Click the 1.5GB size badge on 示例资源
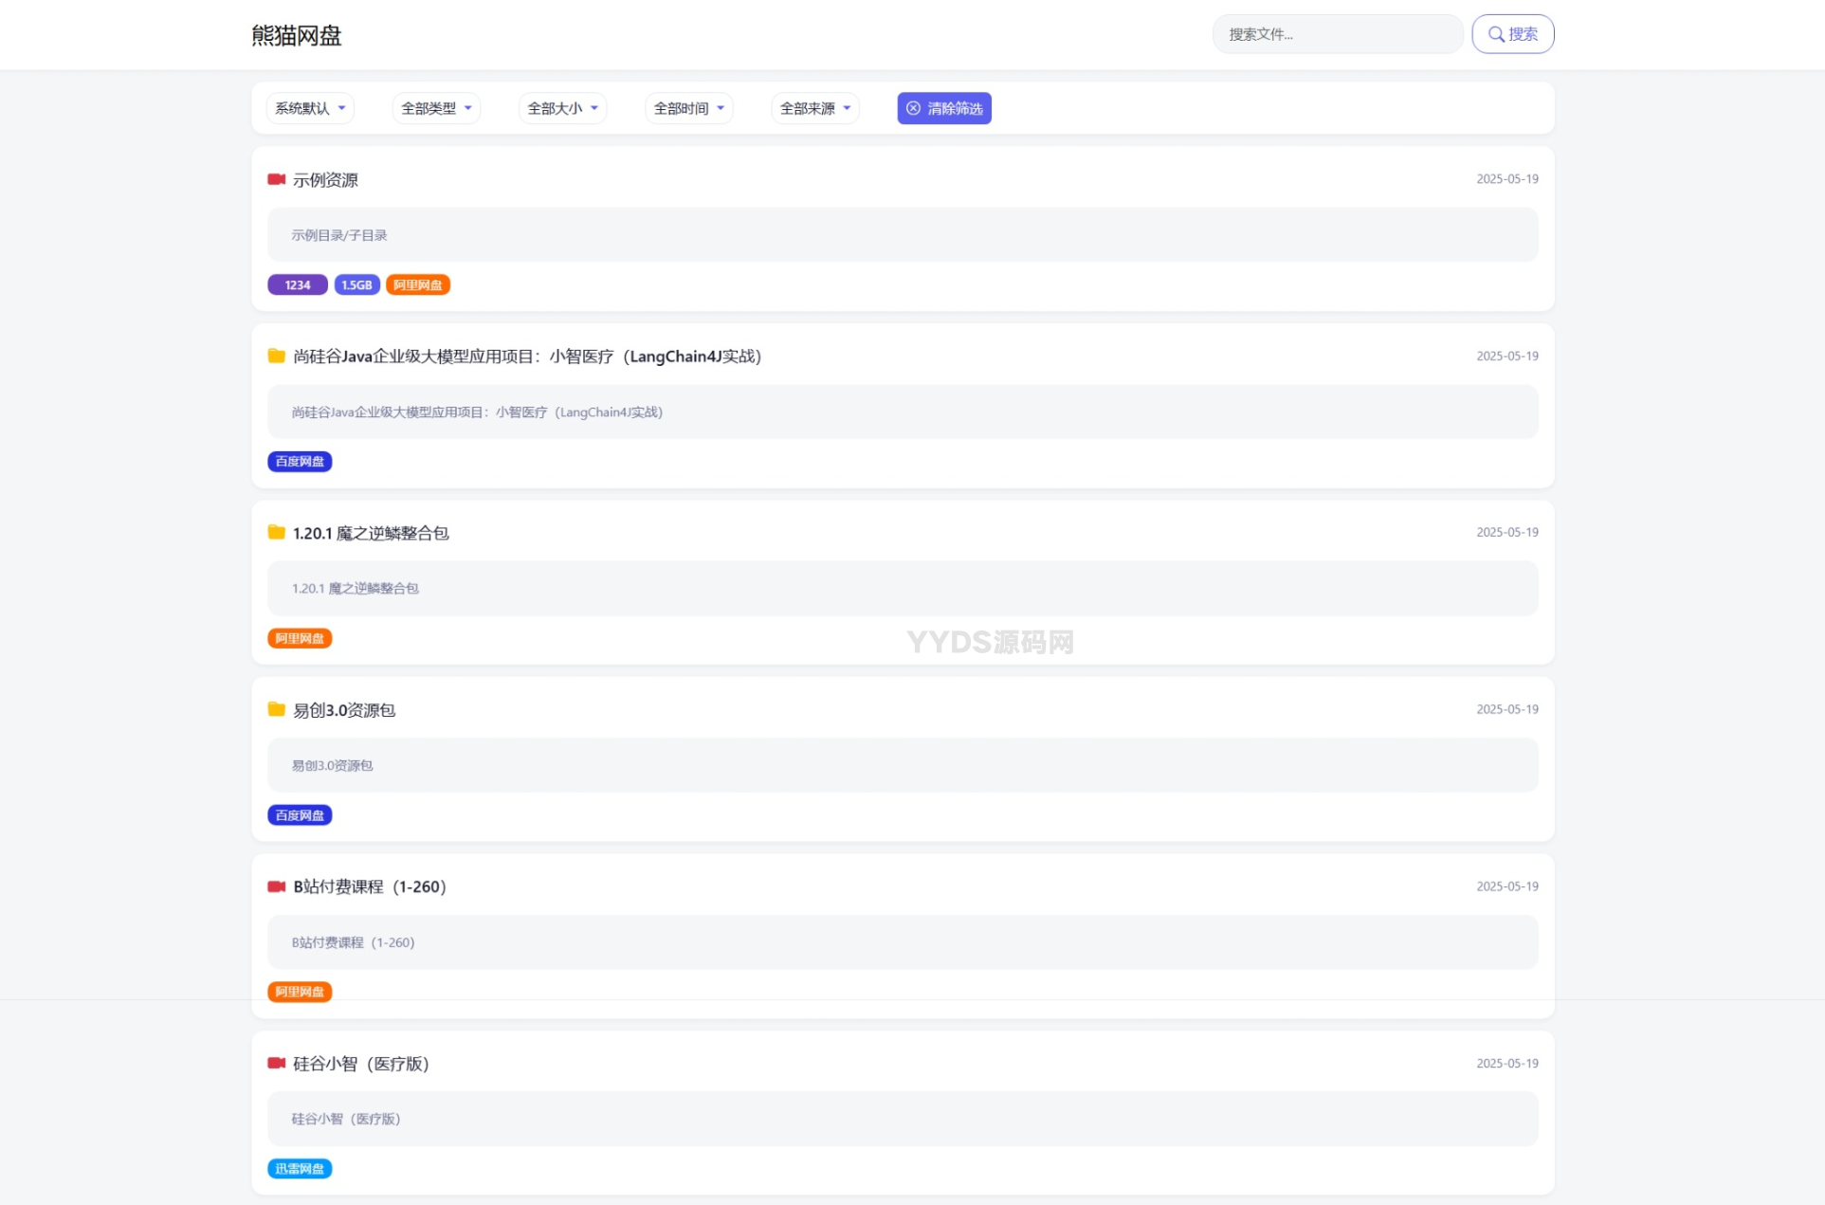The width and height of the screenshot is (1825, 1205). pos(356,284)
